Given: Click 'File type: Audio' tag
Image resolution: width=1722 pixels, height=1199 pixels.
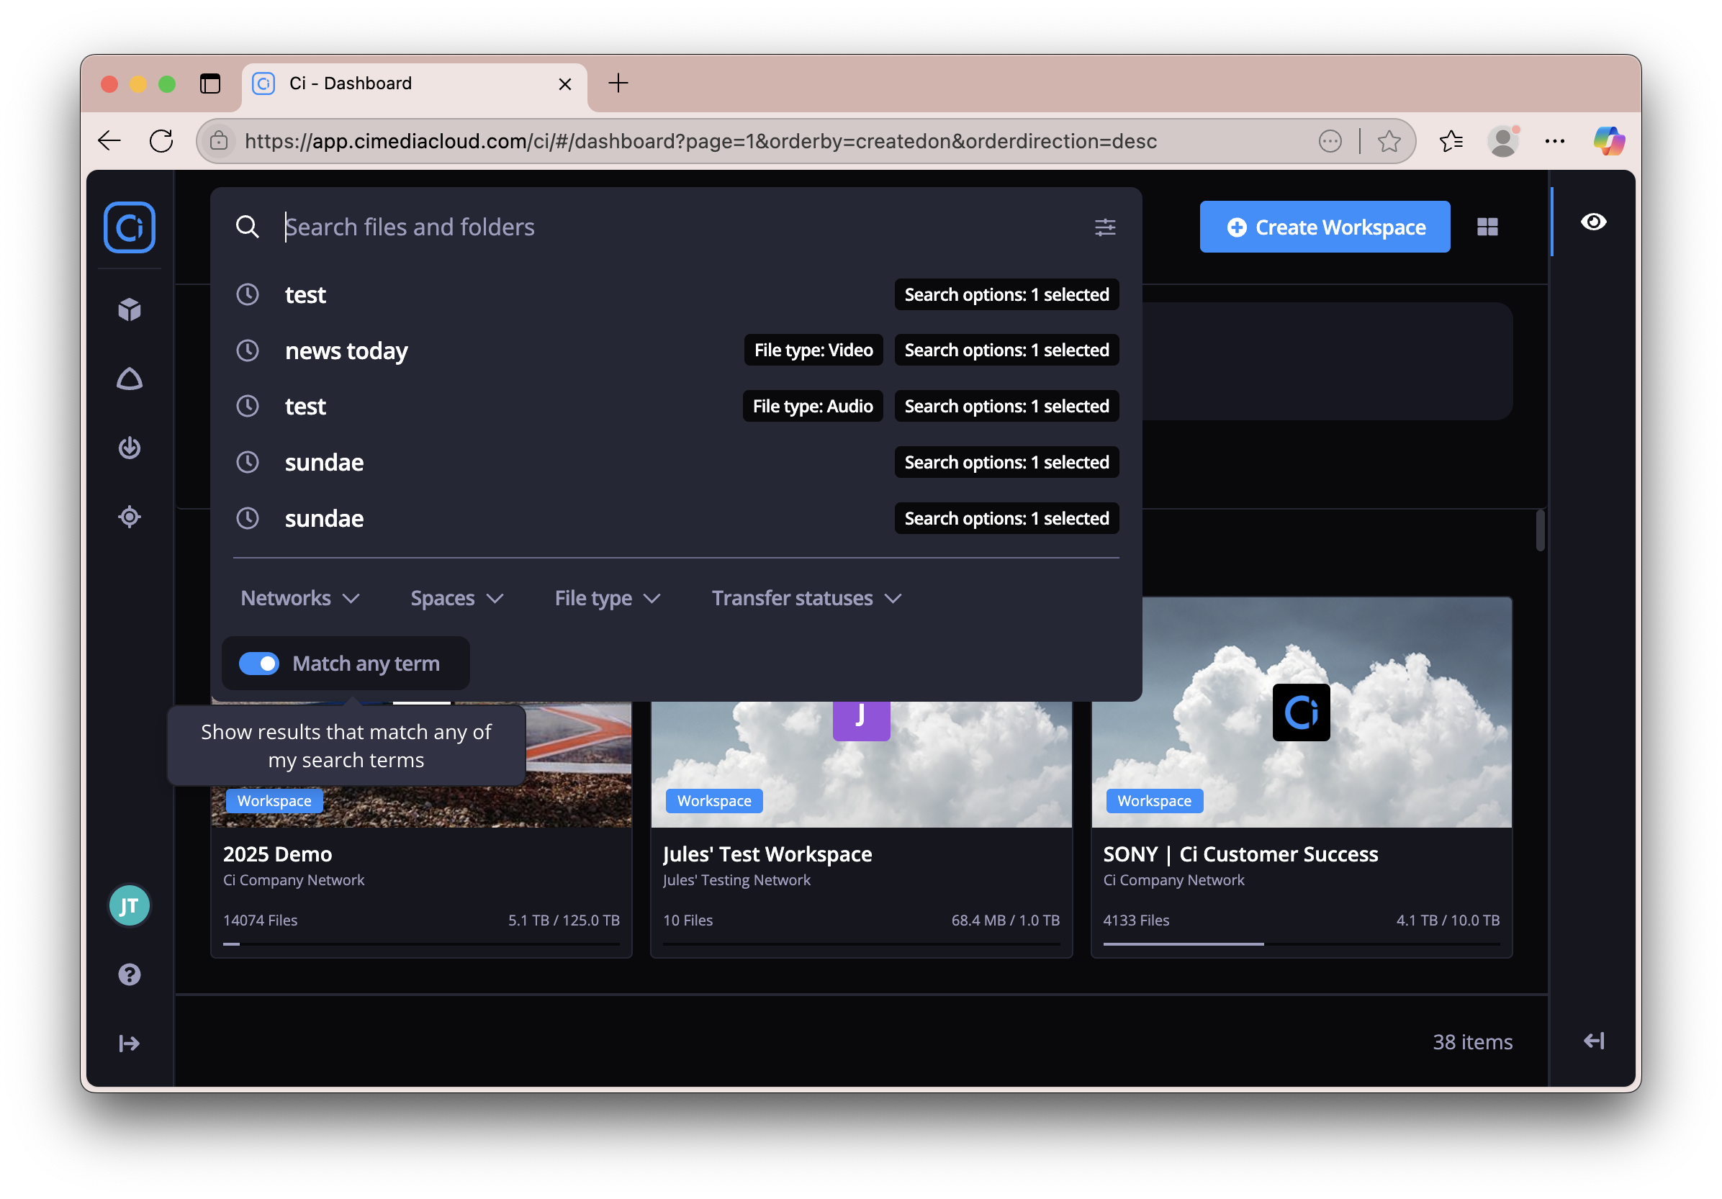Looking at the screenshot, I should click(812, 407).
